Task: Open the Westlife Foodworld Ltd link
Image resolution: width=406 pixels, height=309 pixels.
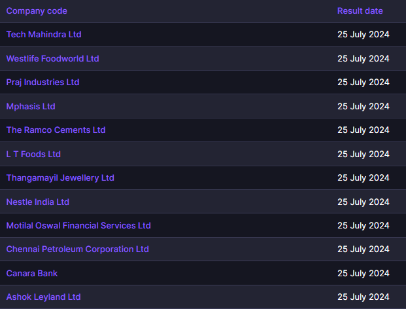Action: 52,58
